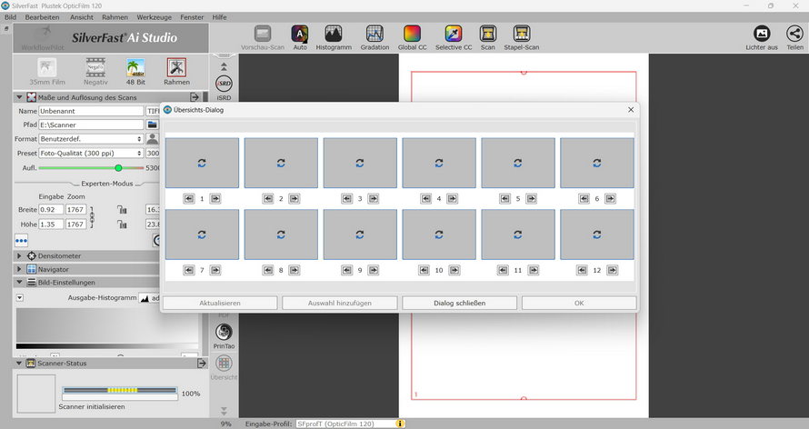Click the OK button in Übersichts-Dialog

point(579,303)
